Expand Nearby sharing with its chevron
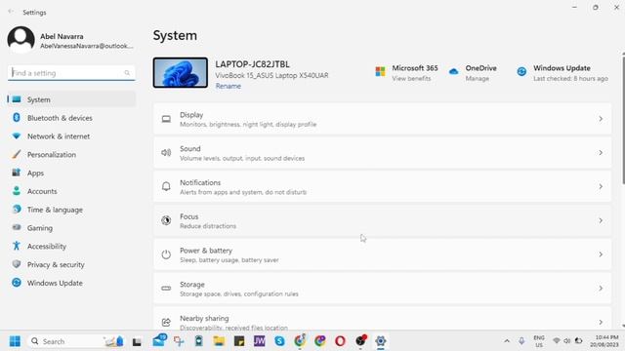Viewport: 625px width, 351px height. [601, 322]
